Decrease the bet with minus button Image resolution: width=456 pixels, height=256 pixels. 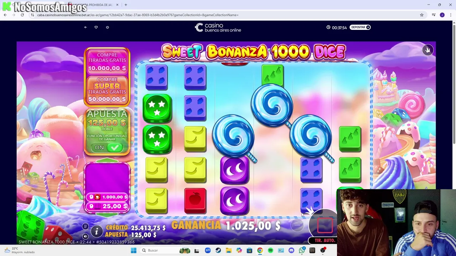(x=297, y=225)
